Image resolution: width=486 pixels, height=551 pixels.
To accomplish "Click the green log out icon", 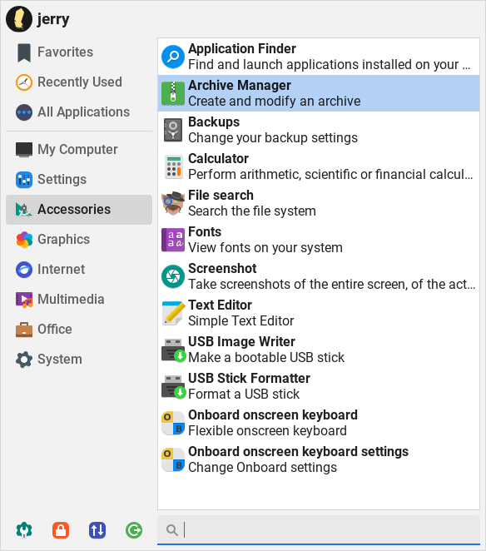I will (134, 530).
